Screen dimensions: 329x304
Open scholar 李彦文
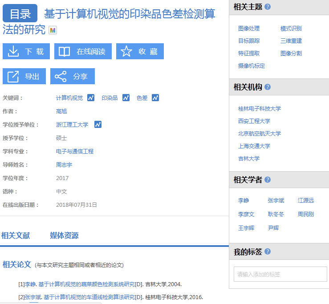coord(246,214)
